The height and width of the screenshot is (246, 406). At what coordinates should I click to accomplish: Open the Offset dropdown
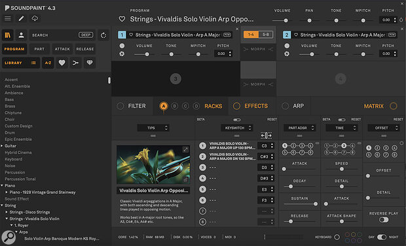[x=384, y=128]
